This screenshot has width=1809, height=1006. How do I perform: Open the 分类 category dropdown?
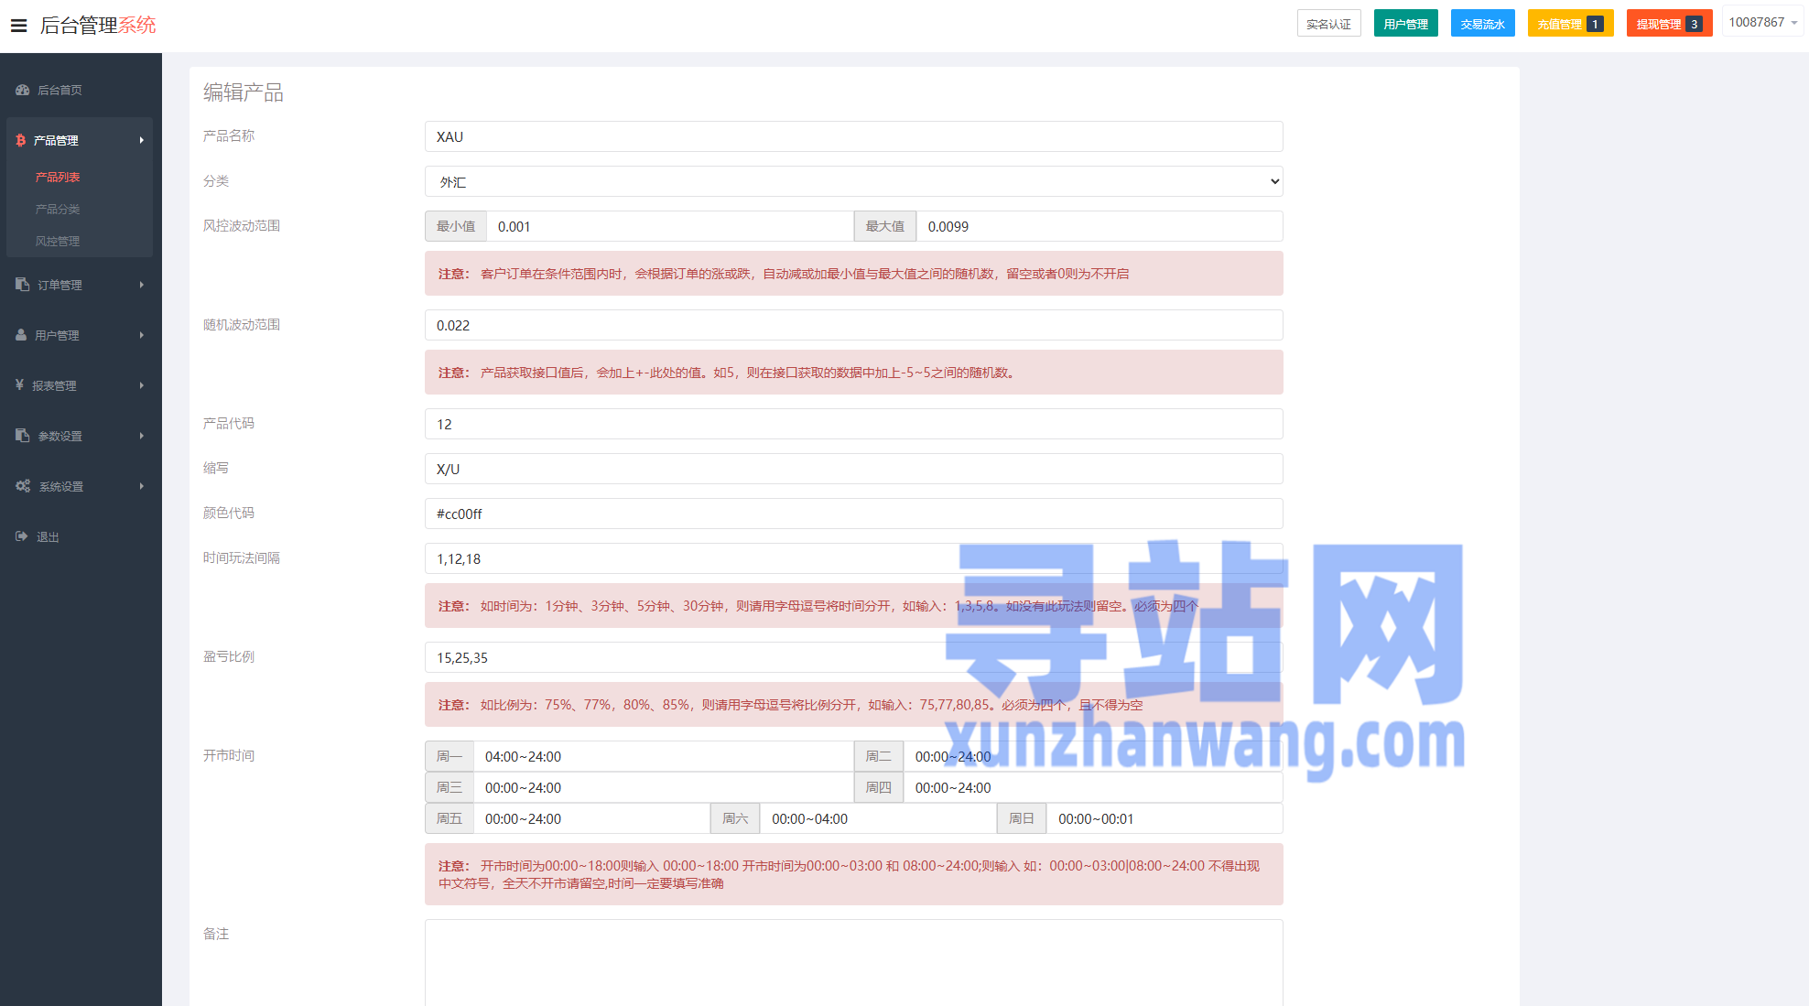pos(853,181)
